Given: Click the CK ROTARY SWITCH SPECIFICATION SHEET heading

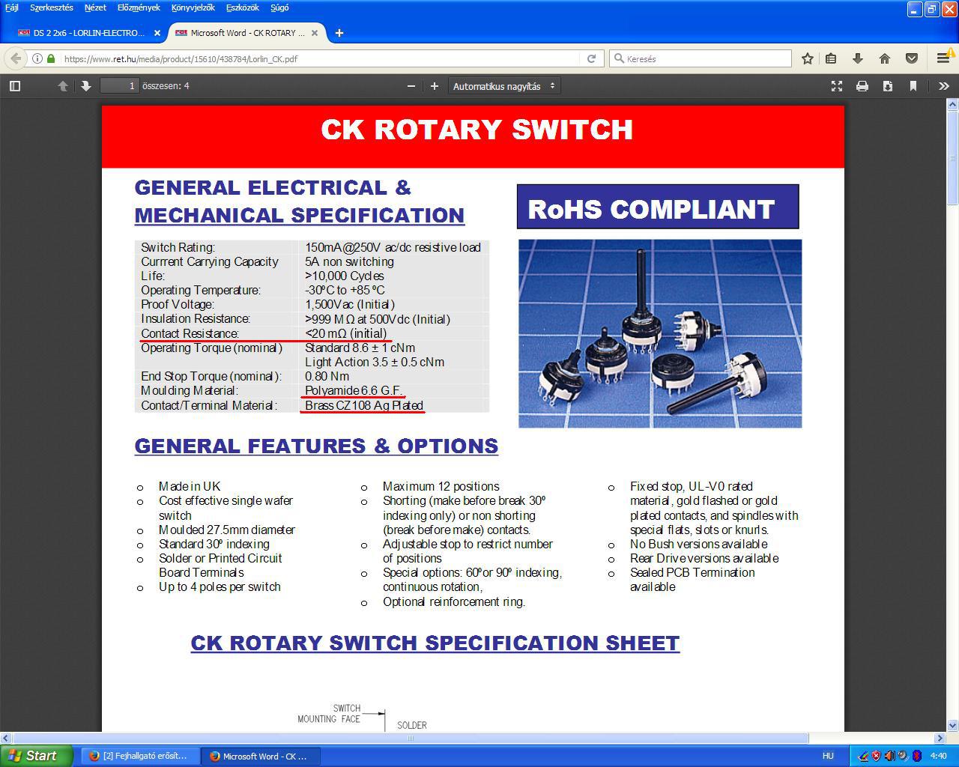Looking at the screenshot, I should point(435,643).
